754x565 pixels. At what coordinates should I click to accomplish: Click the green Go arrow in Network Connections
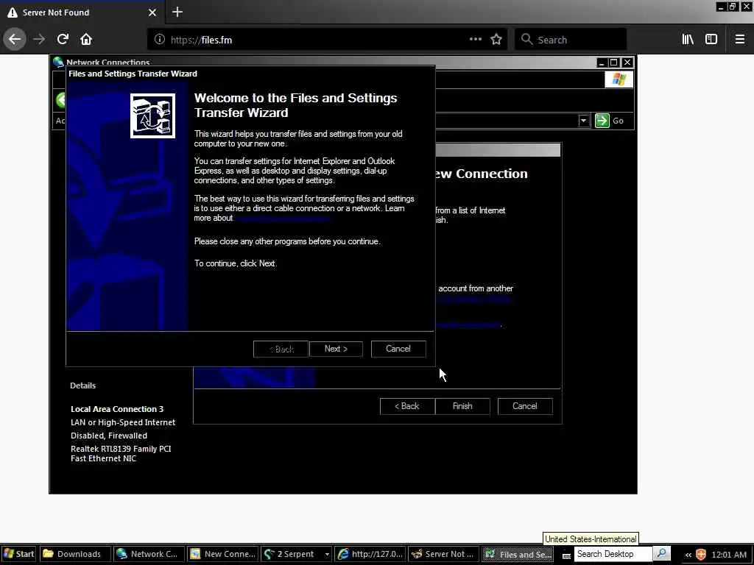pyautogui.click(x=602, y=121)
